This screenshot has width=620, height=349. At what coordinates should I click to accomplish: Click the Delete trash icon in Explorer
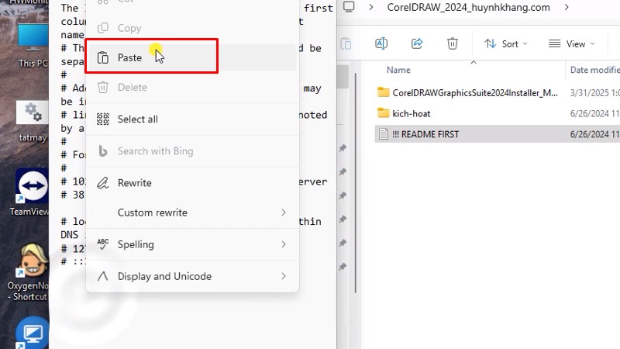click(x=453, y=44)
